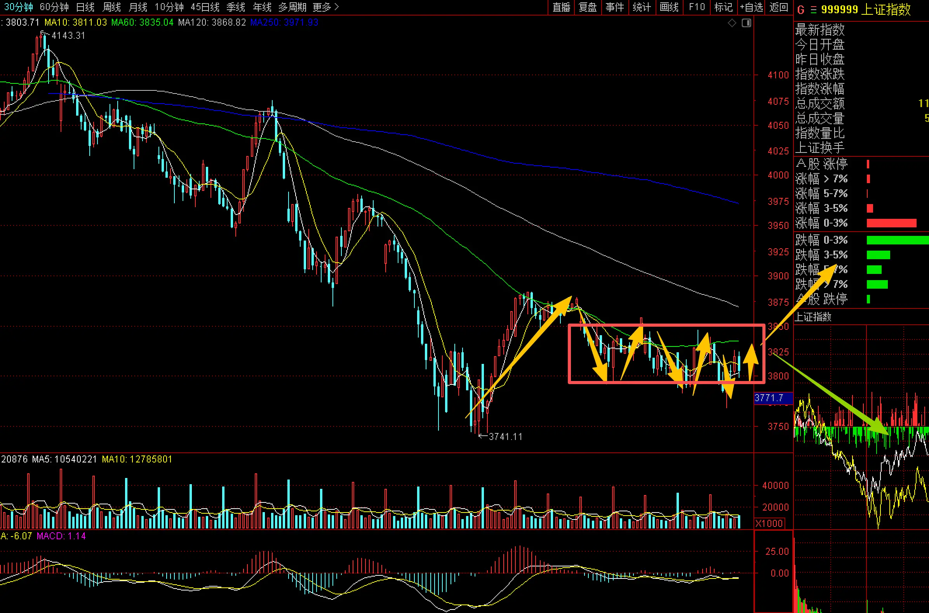Click the small marker icon beside 4143.31
Viewport: 929px width, 613px height.
(43, 33)
